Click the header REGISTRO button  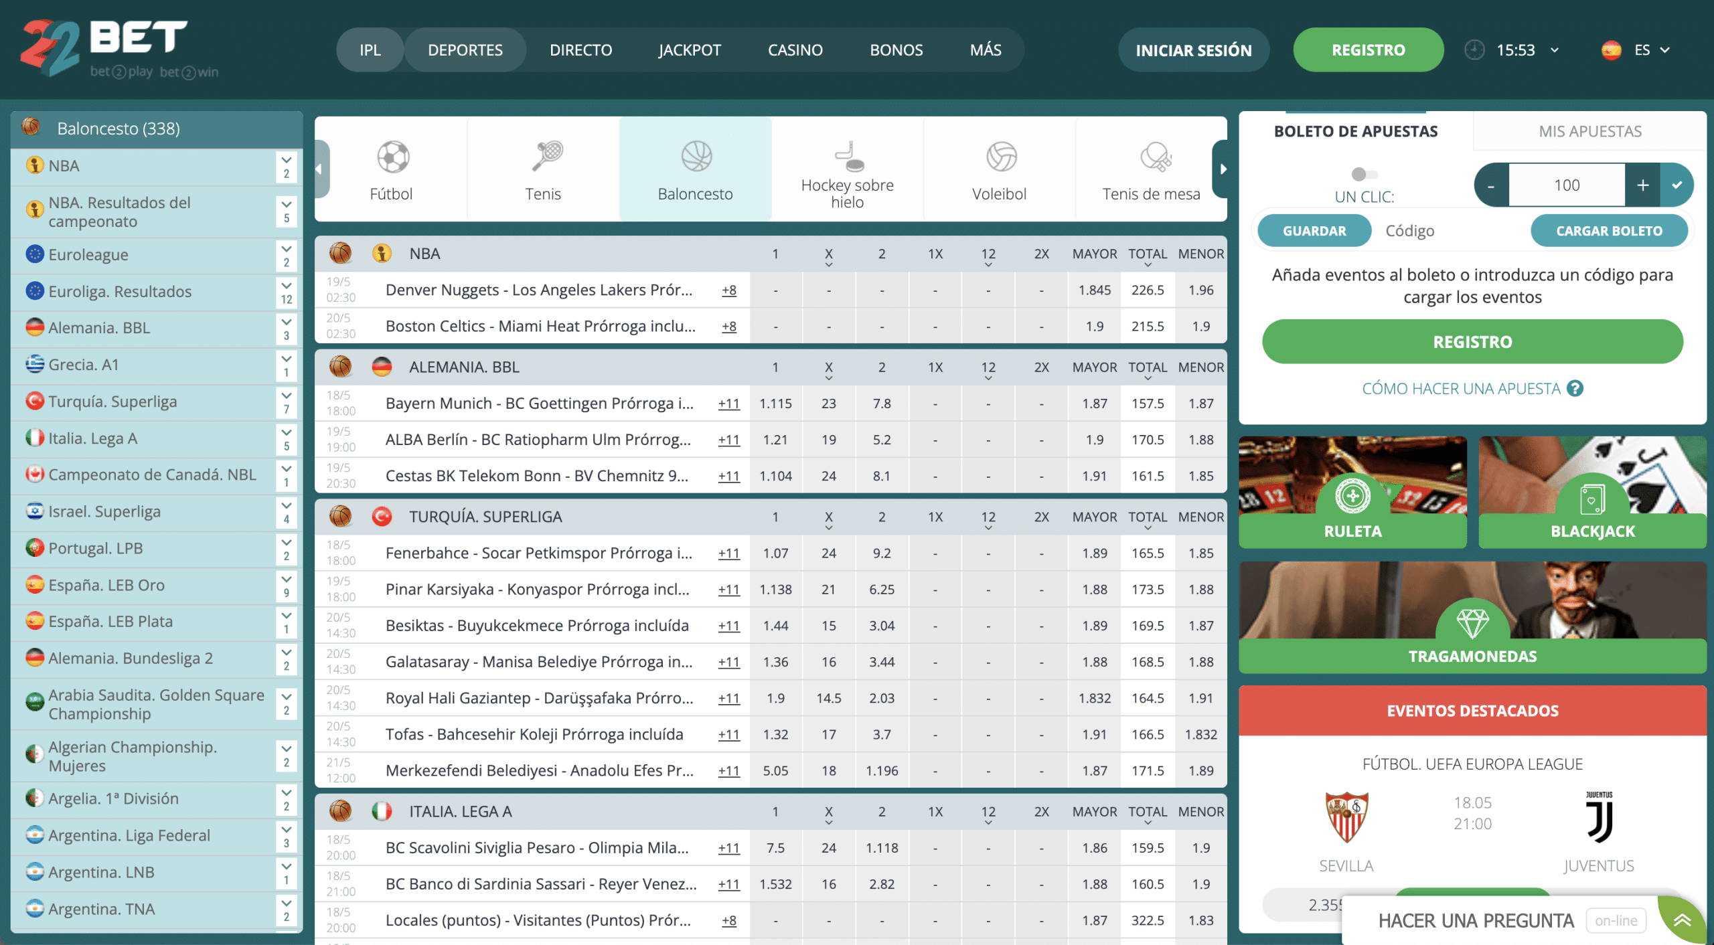point(1369,50)
